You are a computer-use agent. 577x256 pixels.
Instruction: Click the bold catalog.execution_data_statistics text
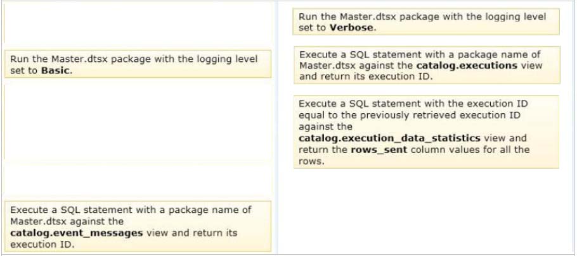point(389,138)
